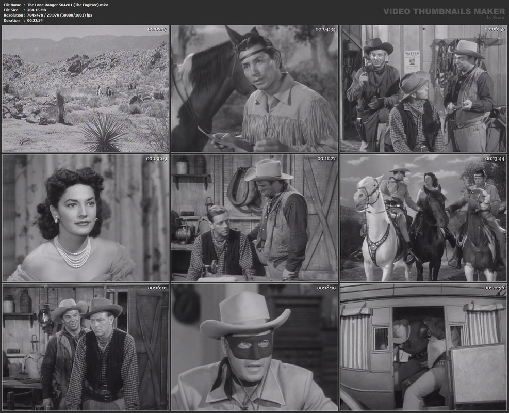
Task: Click the timestamp 00:02:17
Action: [157, 29]
